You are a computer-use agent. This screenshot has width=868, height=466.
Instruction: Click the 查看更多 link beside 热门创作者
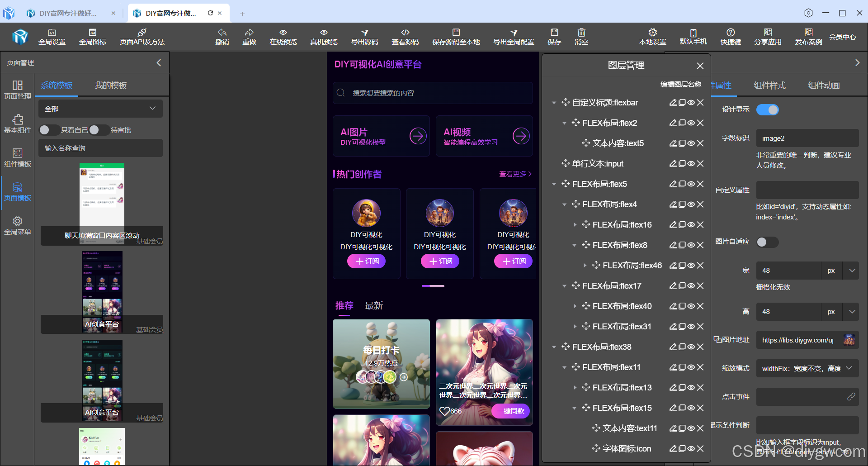[x=514, y=174]
